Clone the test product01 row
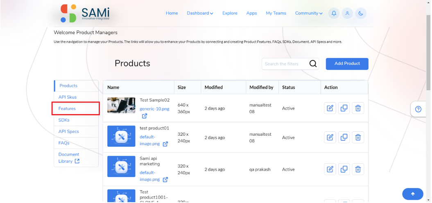Screen dimensions: 432x203 tap(344, 137)
